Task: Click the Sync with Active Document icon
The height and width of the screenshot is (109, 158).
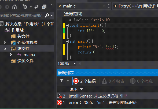Action: point(36,7)
